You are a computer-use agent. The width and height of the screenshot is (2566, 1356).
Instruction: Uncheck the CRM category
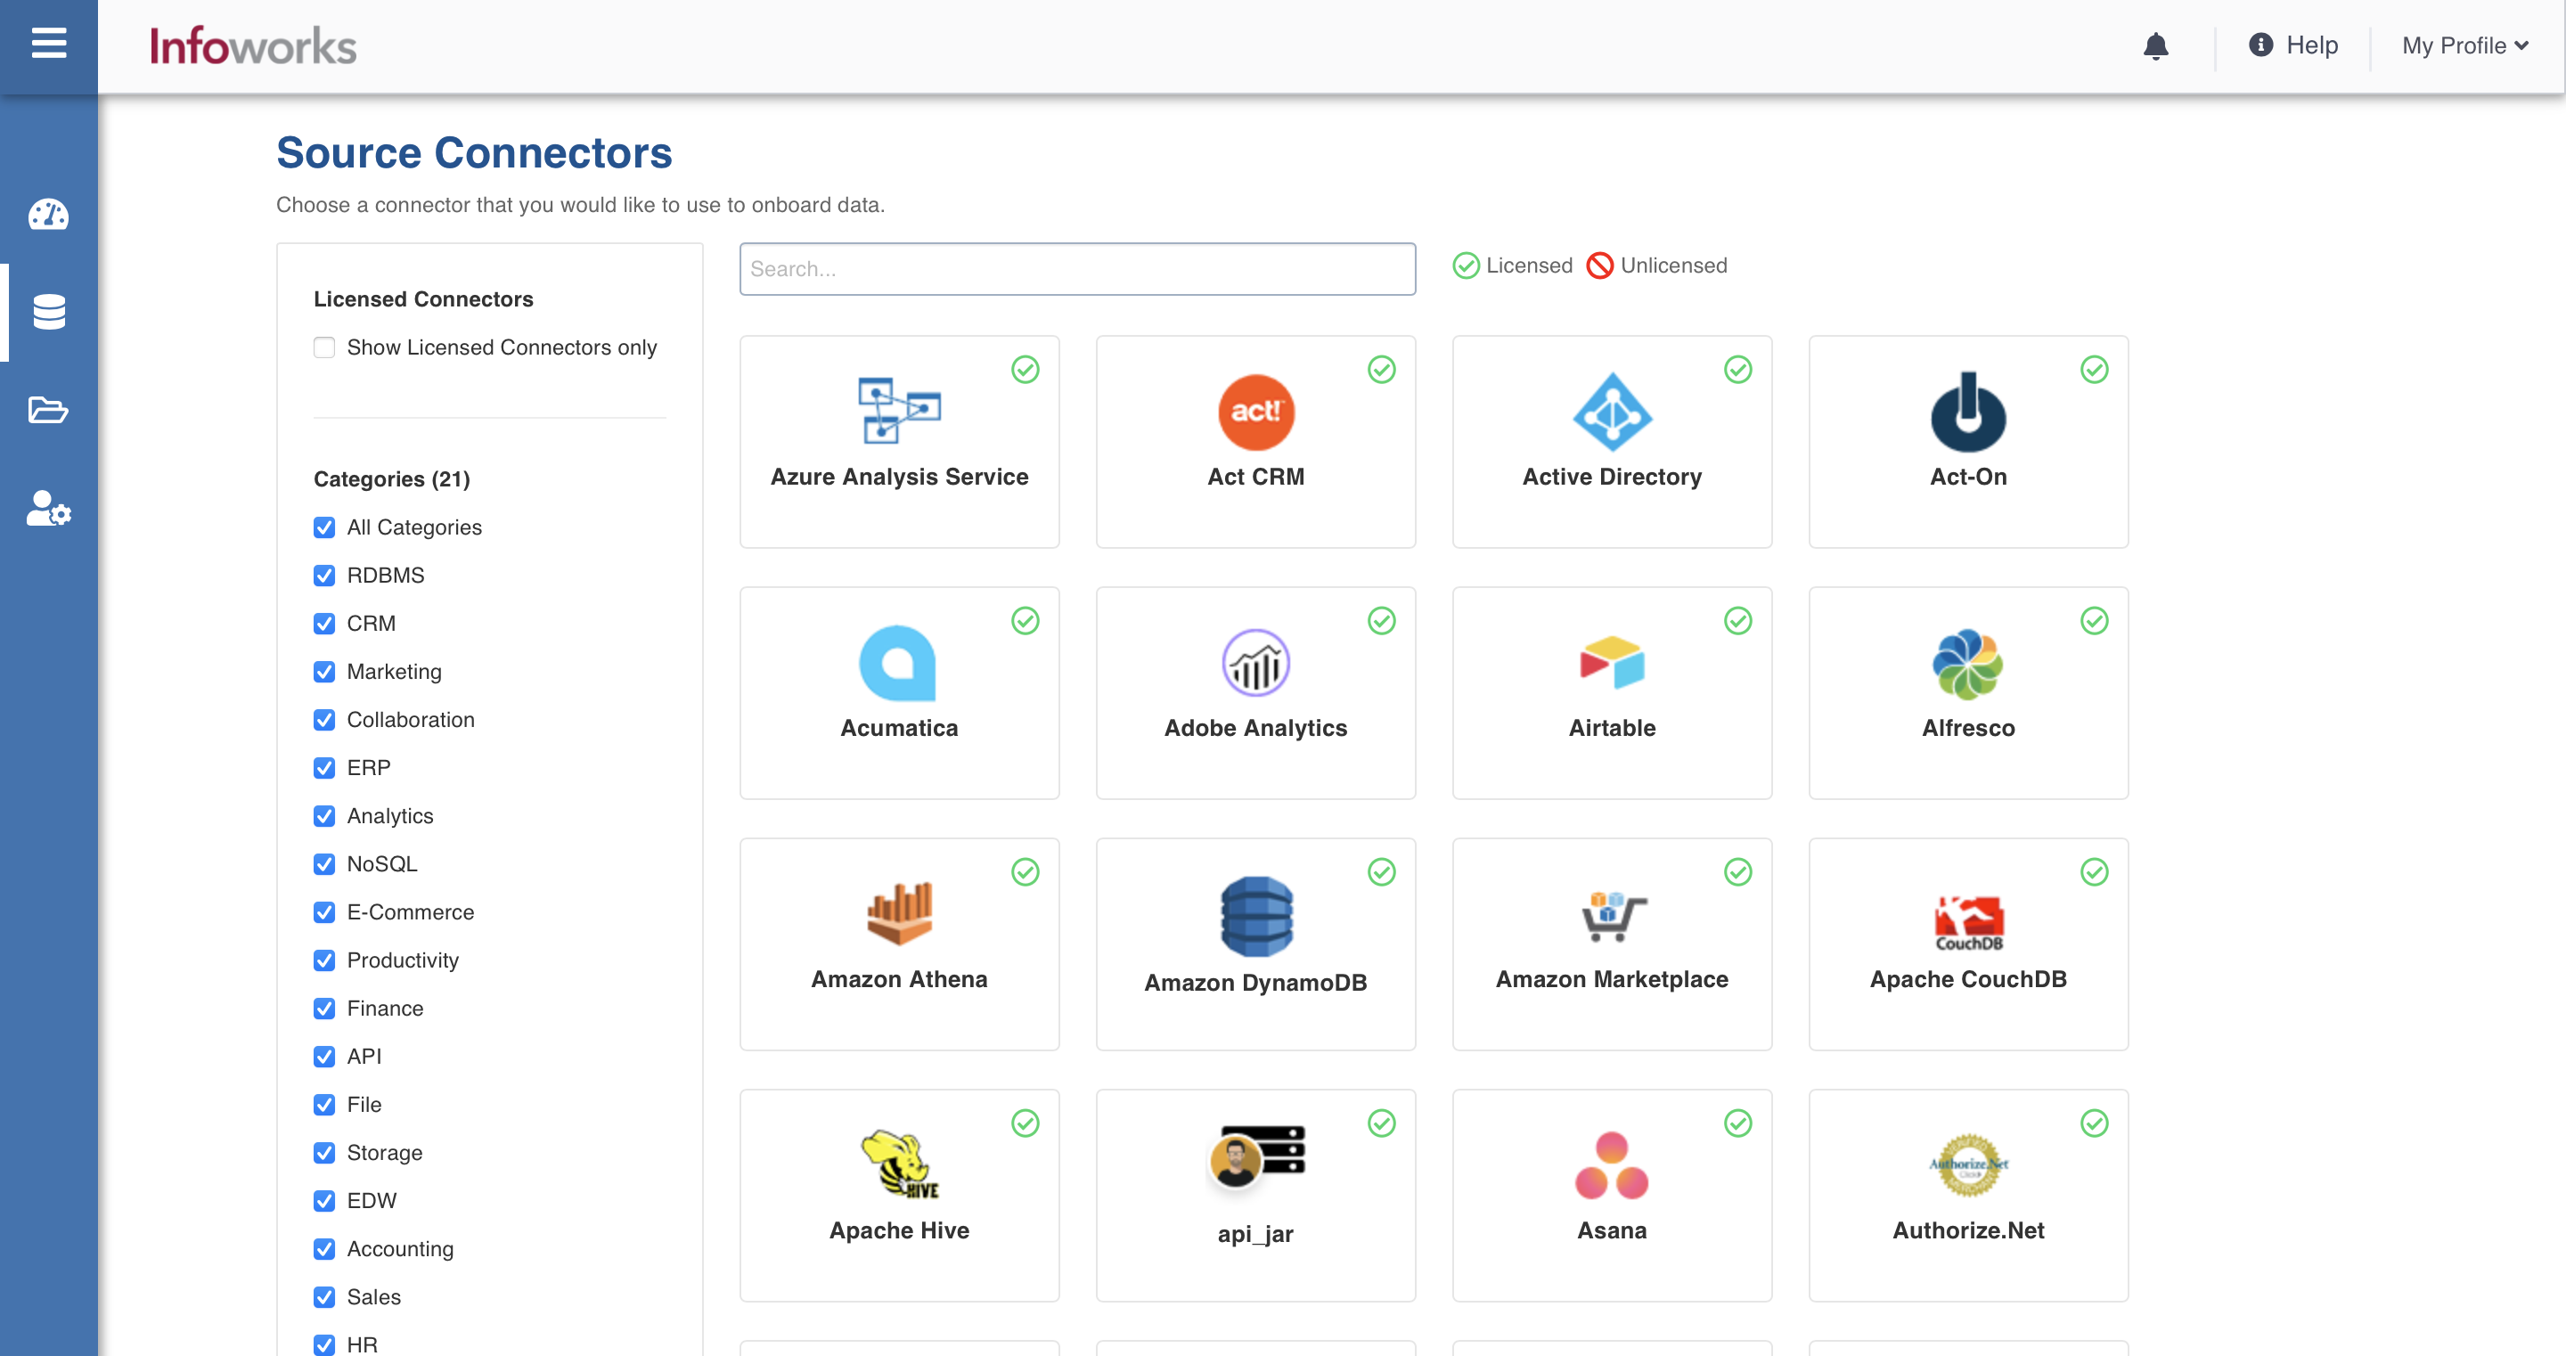coord(323,623)
